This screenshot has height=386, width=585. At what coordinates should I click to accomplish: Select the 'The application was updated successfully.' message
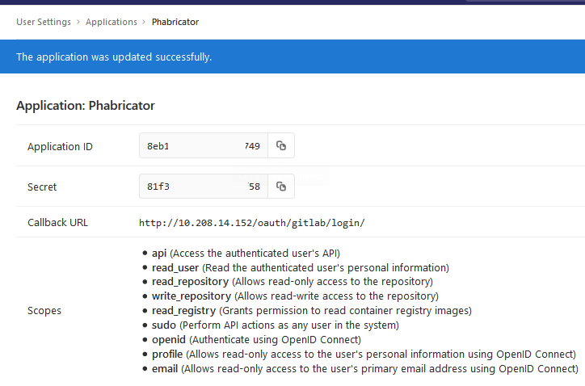pos(114,57)
